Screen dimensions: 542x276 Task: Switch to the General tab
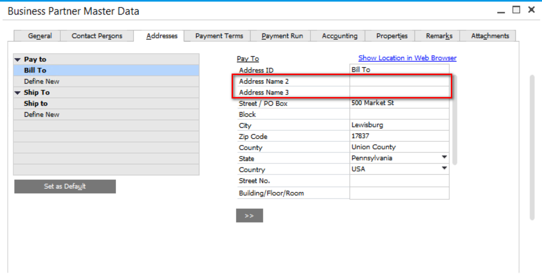[x=40, y=36]
